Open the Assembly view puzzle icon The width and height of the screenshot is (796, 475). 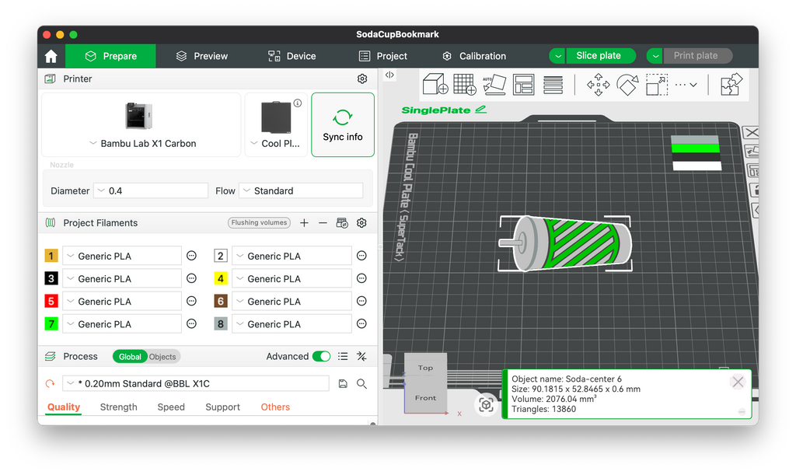pos(731,85)
